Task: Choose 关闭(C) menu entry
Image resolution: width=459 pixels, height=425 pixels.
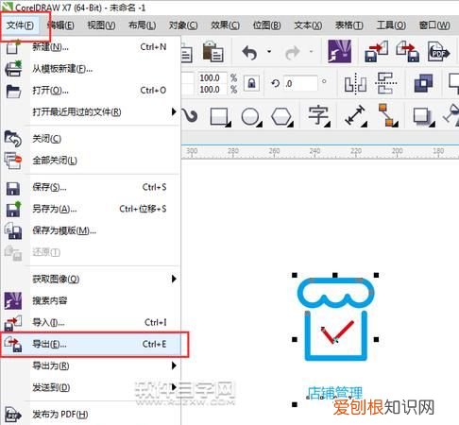Action: click(92, 139)
